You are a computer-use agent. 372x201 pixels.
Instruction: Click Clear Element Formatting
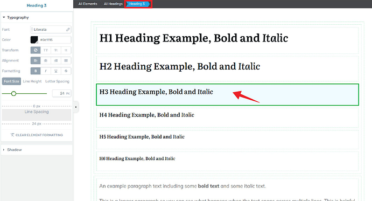click(x=37, y=135)
